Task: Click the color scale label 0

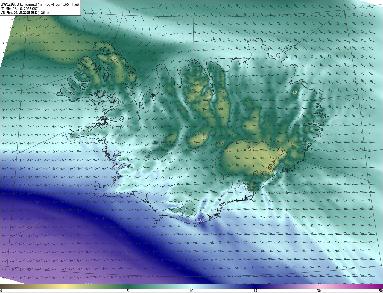Action: [x=1, y=291]
